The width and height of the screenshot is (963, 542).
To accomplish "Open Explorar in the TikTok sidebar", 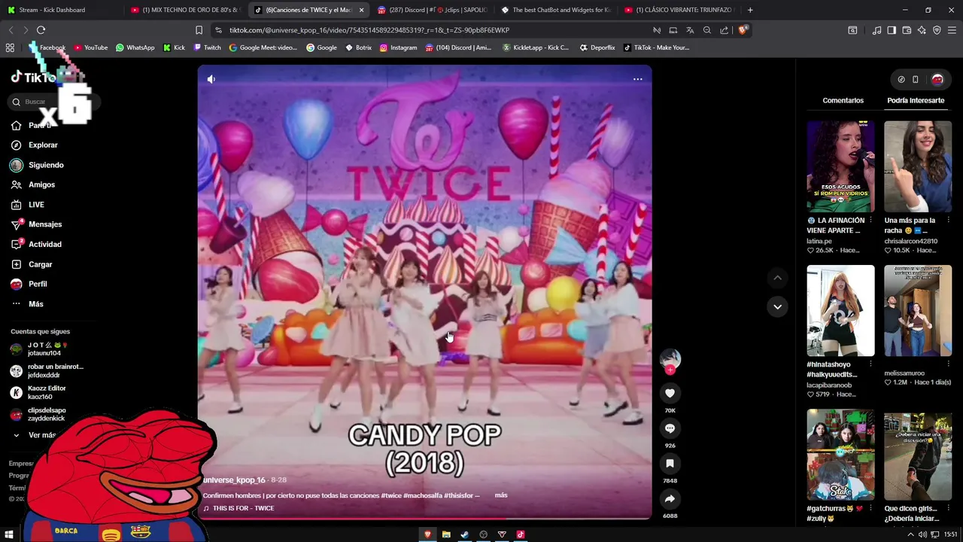I will pos(43,145).
